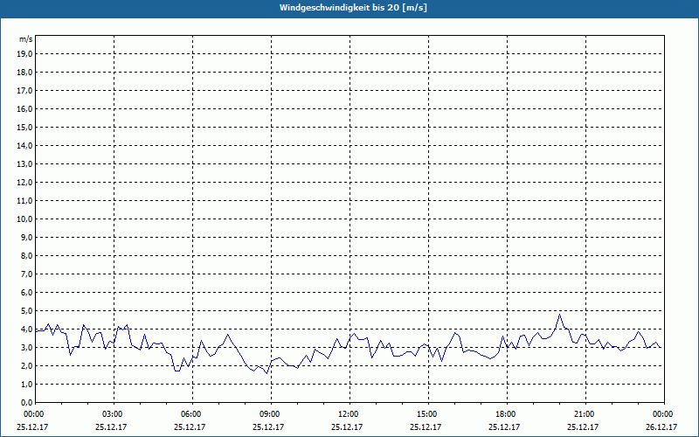Select the 12,0 y-axis value
This screenshot has width=699, height=437.
click(24, 183)
